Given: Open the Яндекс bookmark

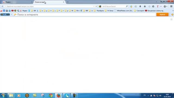Looking at the screenshot, I should 24,11.
